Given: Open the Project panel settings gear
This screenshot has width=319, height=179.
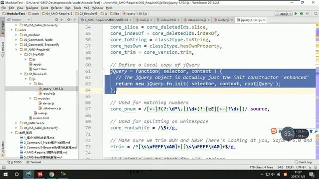Looking at the screenshot, I should tap(69, 20).
